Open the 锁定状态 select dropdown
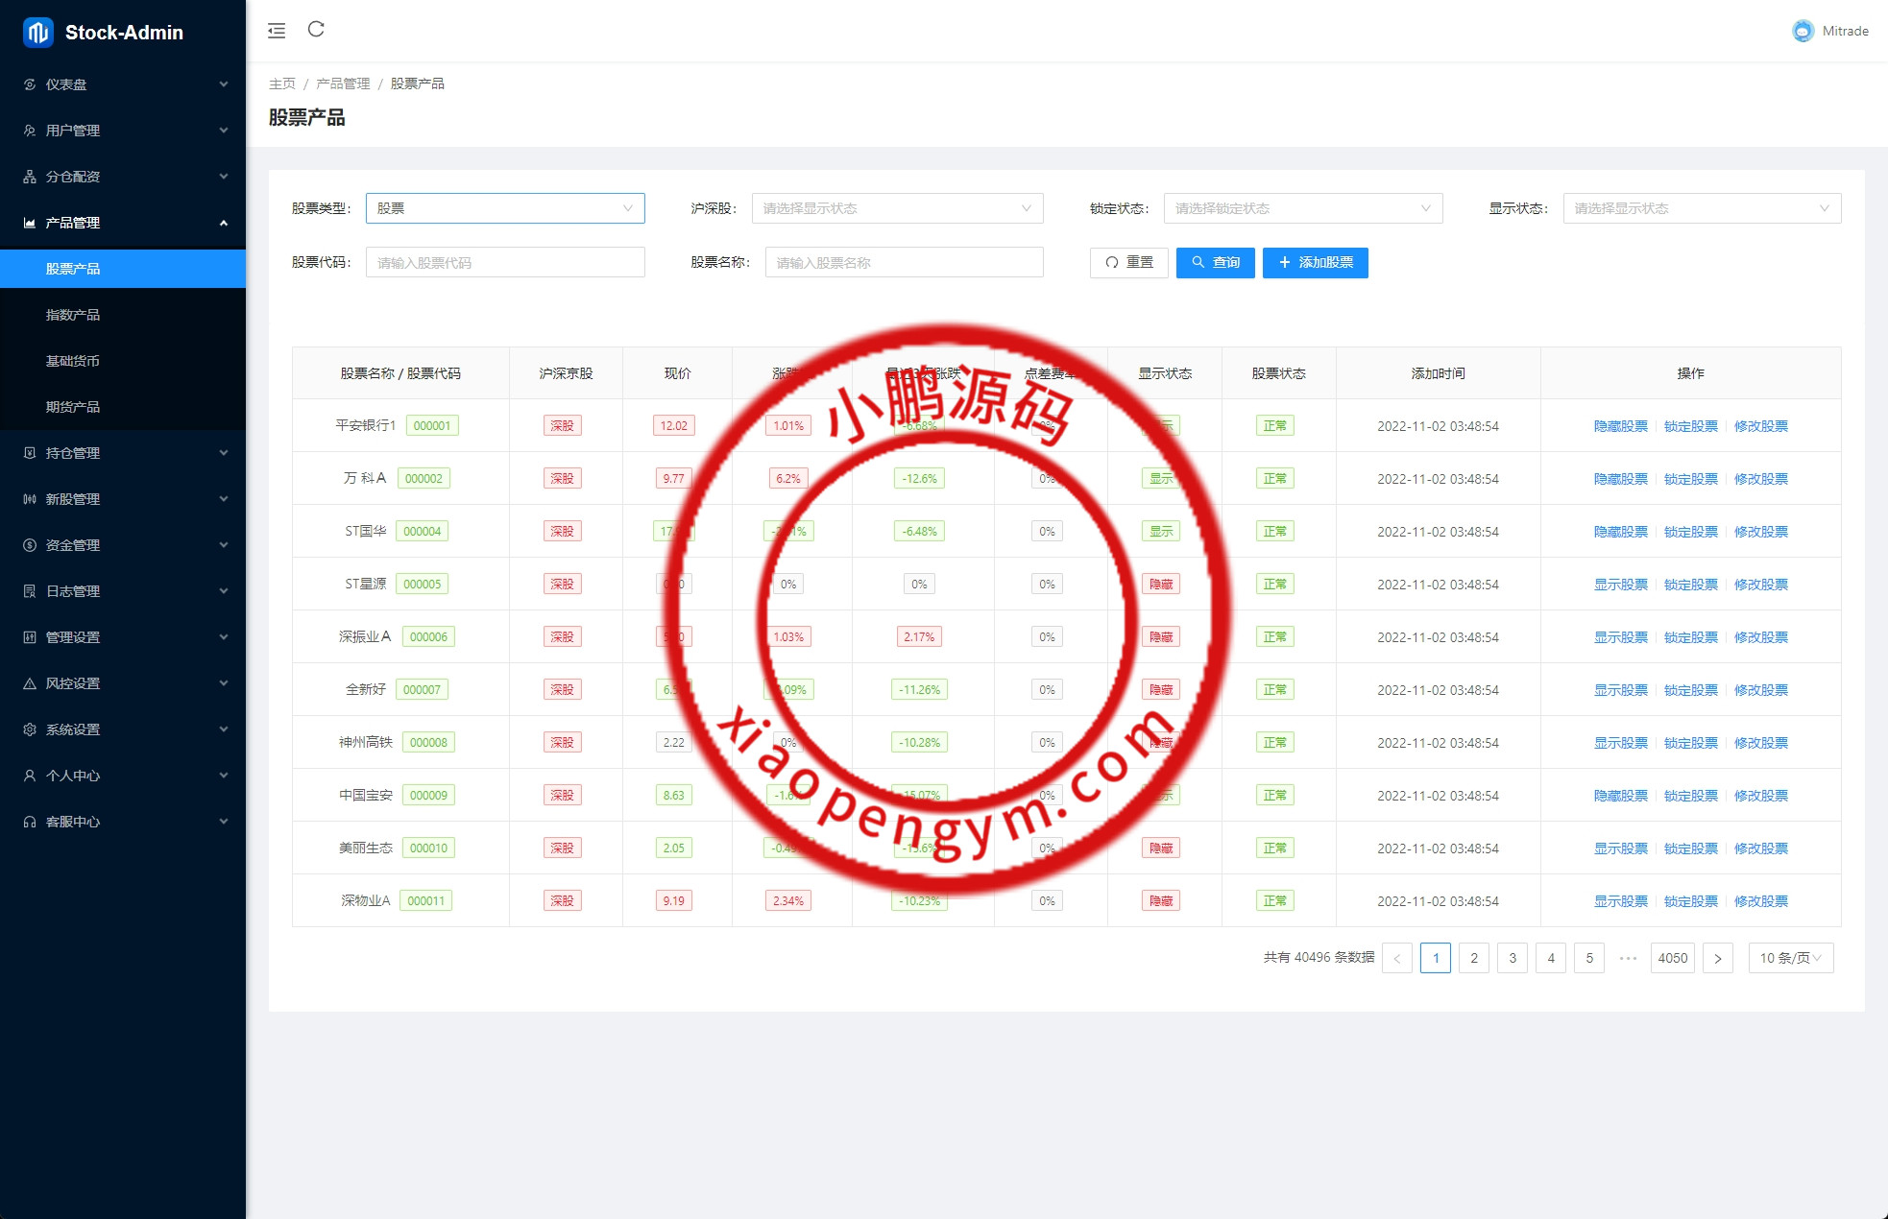Screen dimensions: 1888x1219 click(x=1302, y=208)
